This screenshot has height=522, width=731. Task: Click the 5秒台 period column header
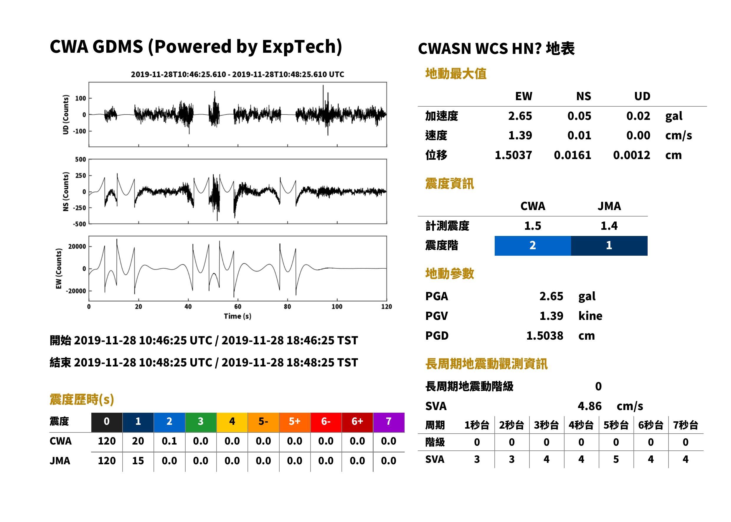coord(616,425)
